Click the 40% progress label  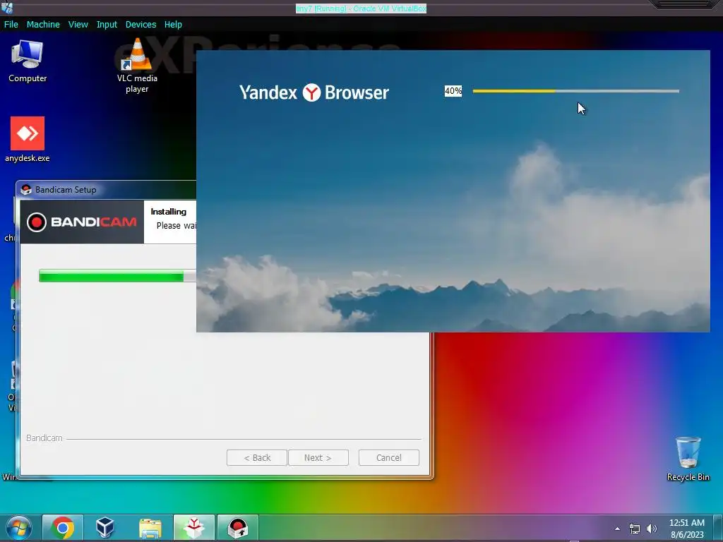pos(453,91)
